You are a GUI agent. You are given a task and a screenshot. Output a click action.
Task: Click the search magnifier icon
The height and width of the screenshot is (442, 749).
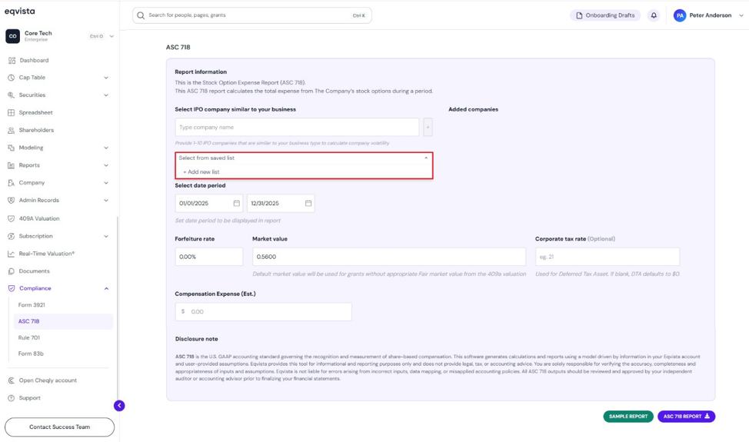coord(141,15)
